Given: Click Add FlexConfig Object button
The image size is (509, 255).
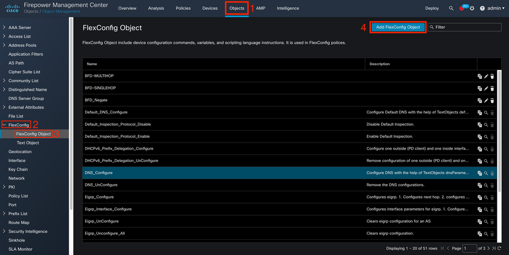Looking at the screenshot, I should tap(398, 27).
